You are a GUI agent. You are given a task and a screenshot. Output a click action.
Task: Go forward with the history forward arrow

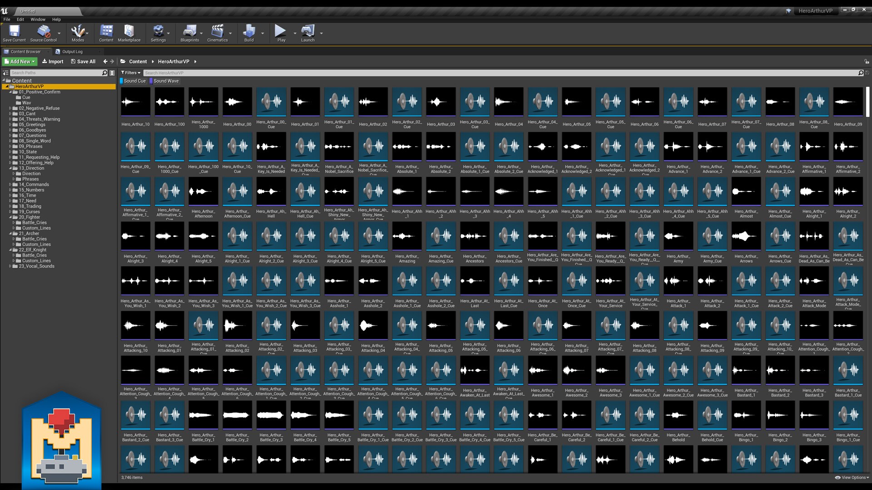pos(112,61)
